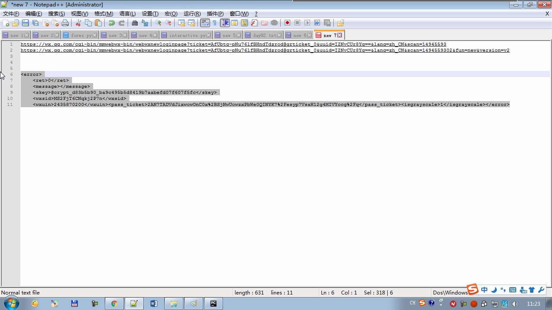Image resolution: width=552 pixels, height=310 pixels.
Task: Click the Close All toolbar icon
Action: click(x=55, y=23)
